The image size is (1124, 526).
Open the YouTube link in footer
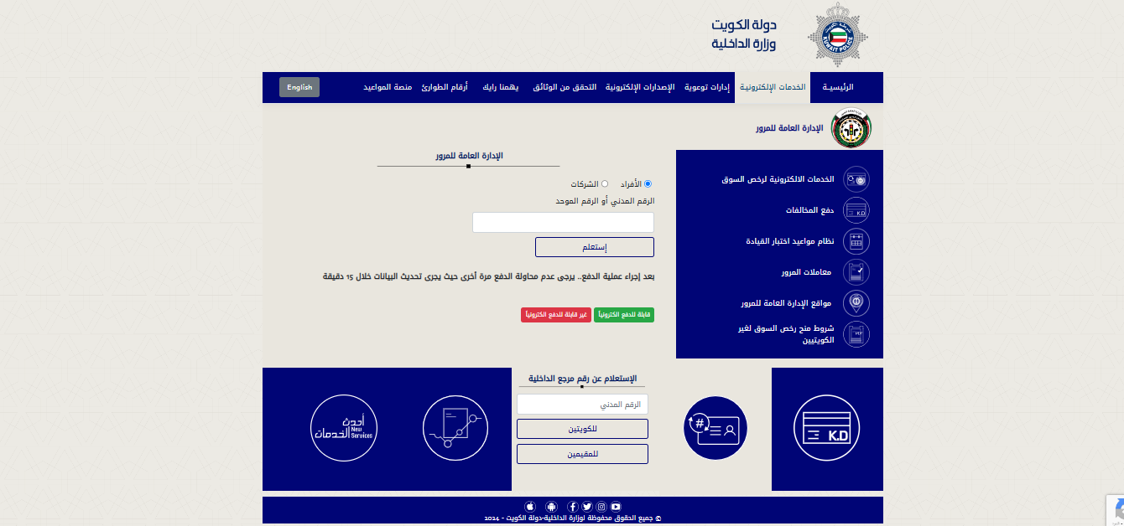point(616,507)
